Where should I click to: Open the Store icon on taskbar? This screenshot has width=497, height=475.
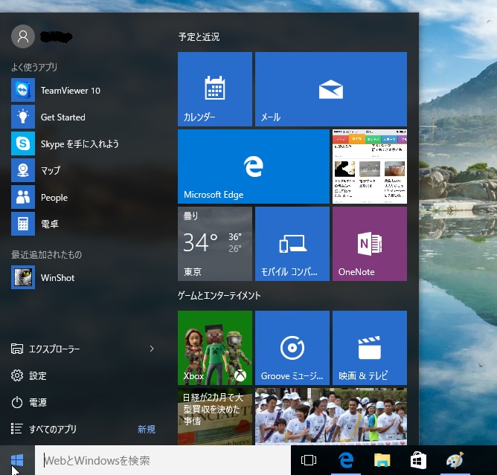click(x=418, y=460)
